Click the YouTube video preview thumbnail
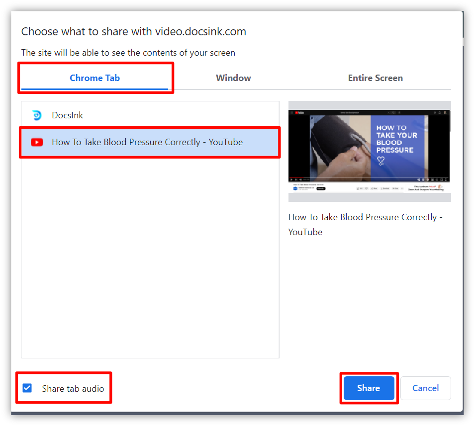Viewport: 475px width, 426px height. pyautogui.click(x=370, y=152)
